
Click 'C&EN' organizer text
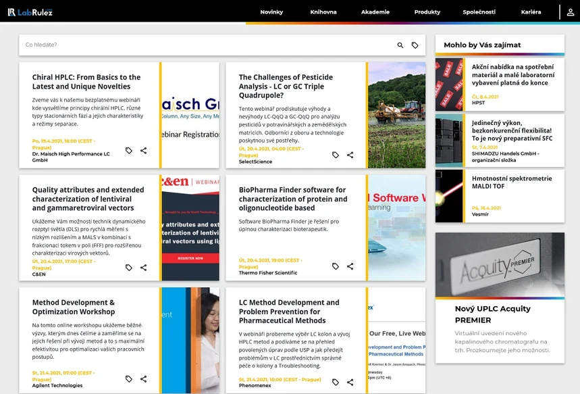39,274
